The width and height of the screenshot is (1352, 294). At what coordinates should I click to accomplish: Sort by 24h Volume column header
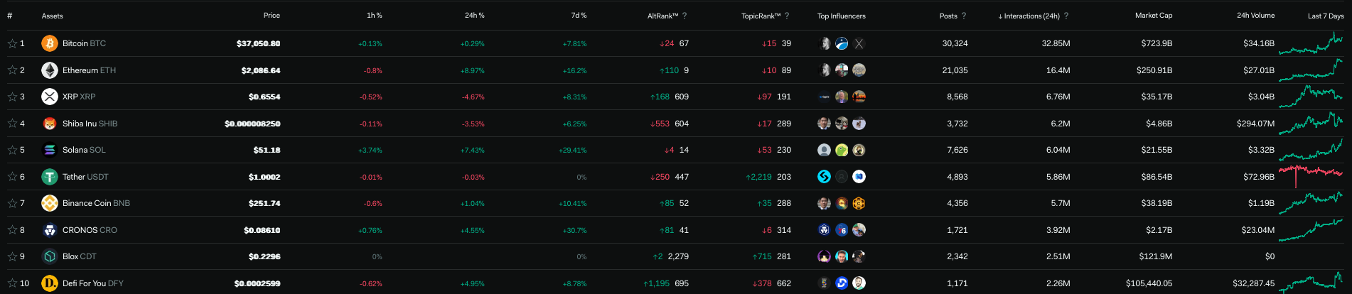1255,15
